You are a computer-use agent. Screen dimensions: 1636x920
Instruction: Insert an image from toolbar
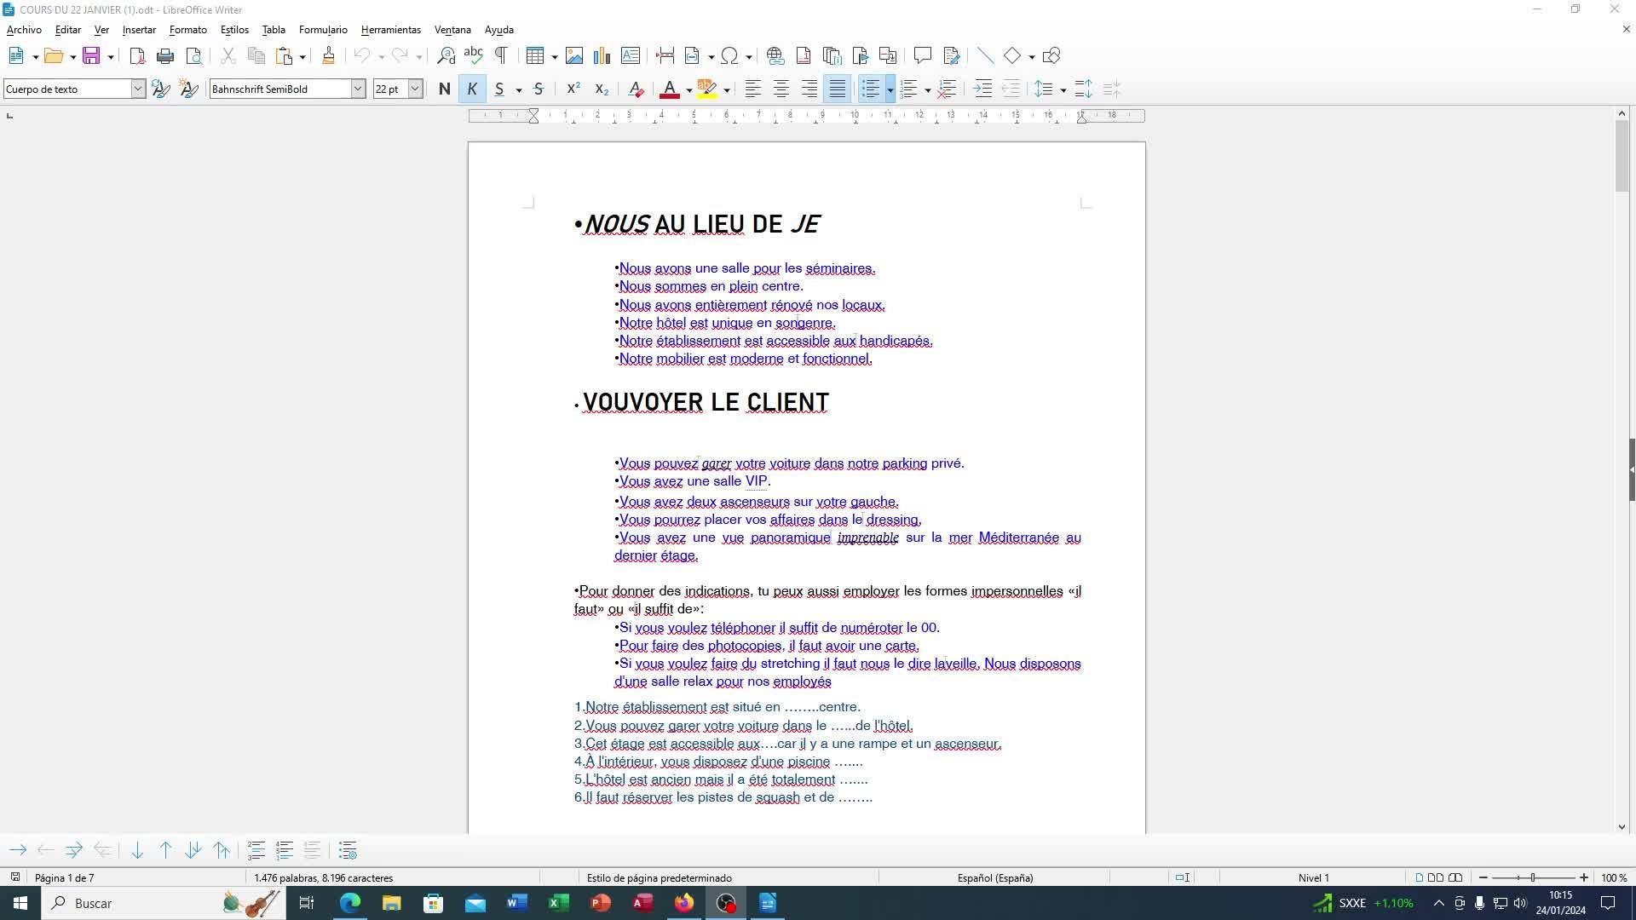point(574,56)
